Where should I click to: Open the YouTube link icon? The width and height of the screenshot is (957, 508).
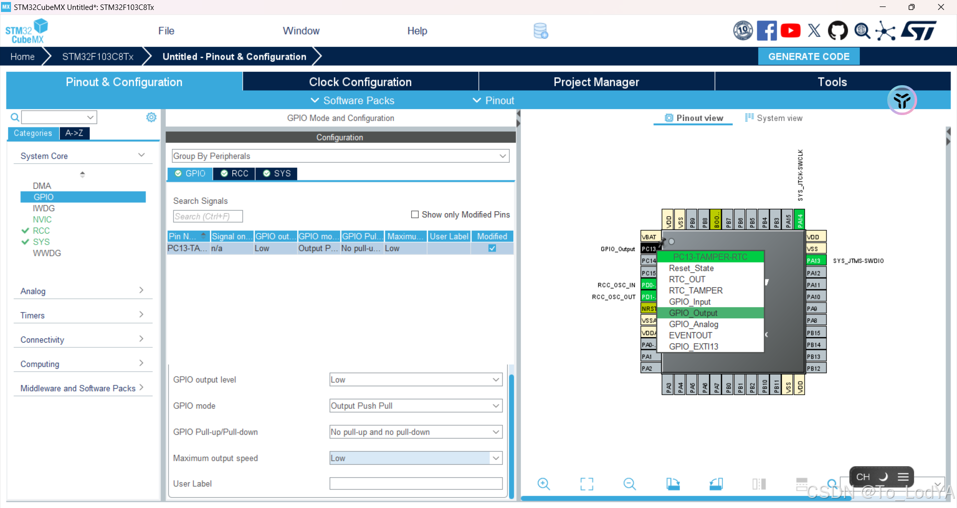coord(791,31)
